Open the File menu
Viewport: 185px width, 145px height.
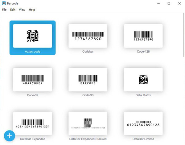(4, 10)
